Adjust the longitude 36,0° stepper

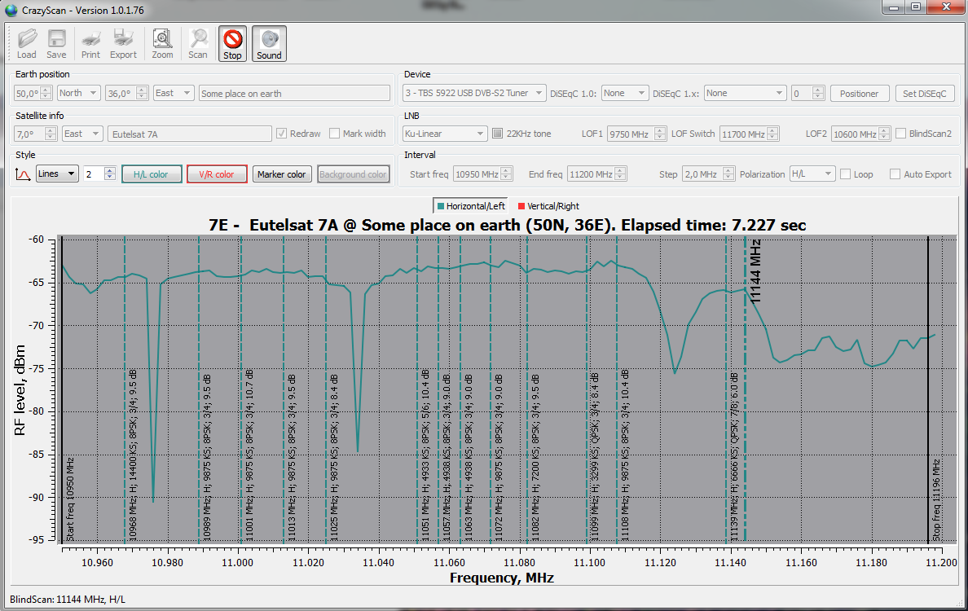[142, 93]
